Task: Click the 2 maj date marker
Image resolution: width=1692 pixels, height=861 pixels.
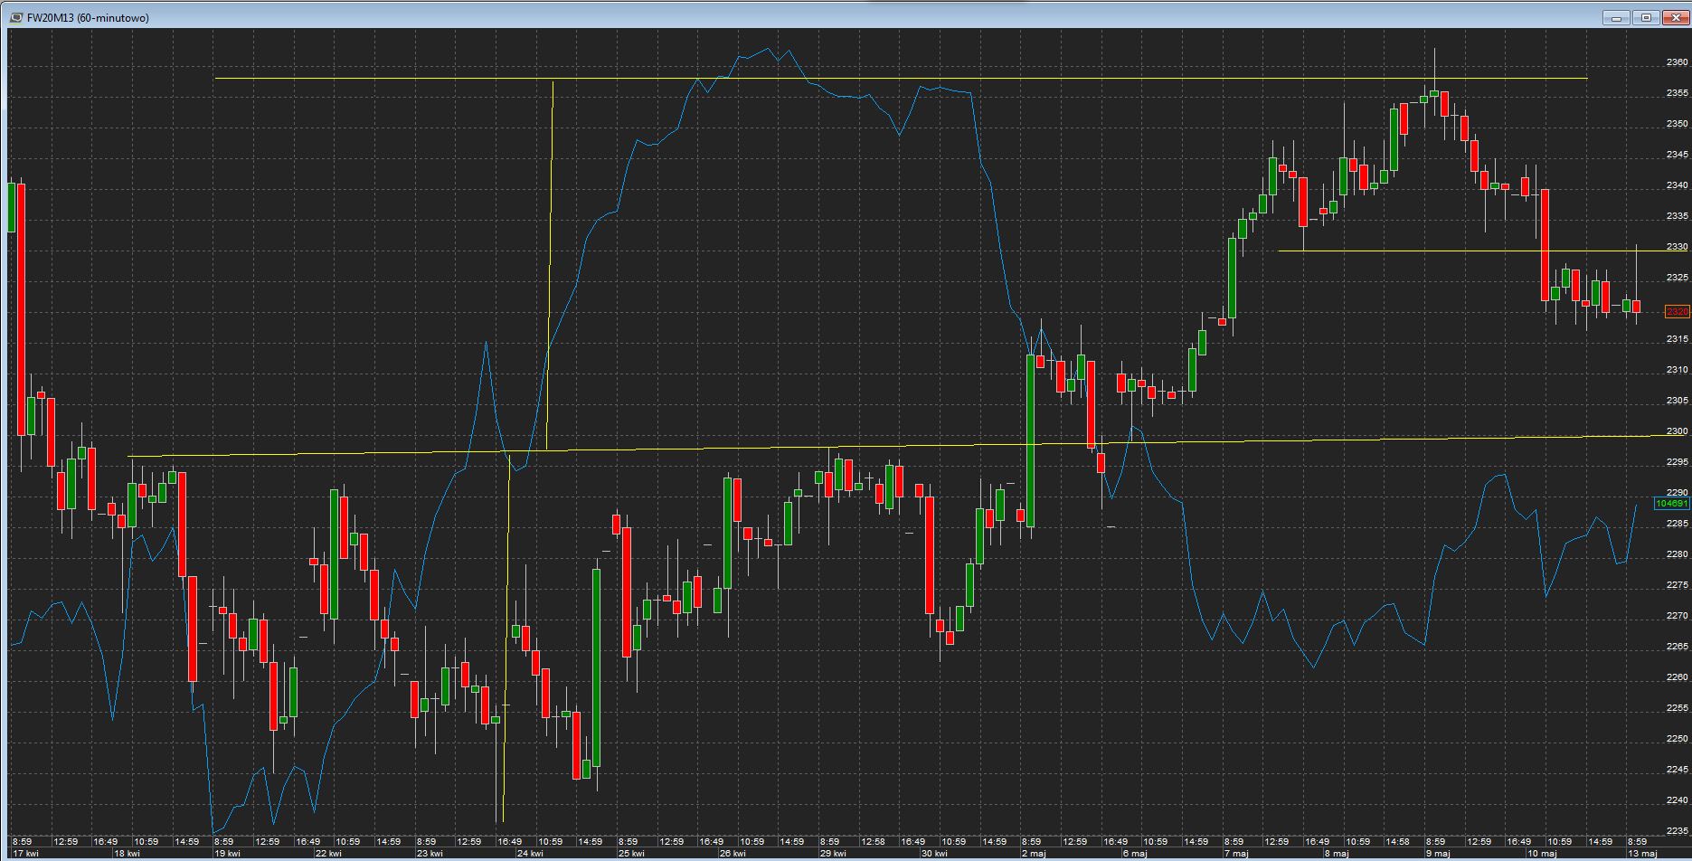Action: point(1035,853)
